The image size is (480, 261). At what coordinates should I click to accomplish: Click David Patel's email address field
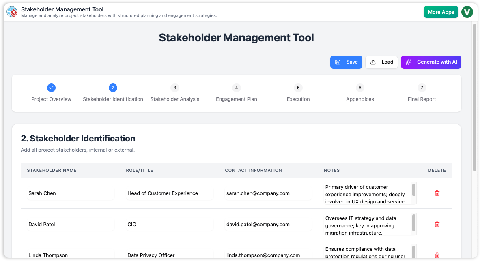point(268,224)
